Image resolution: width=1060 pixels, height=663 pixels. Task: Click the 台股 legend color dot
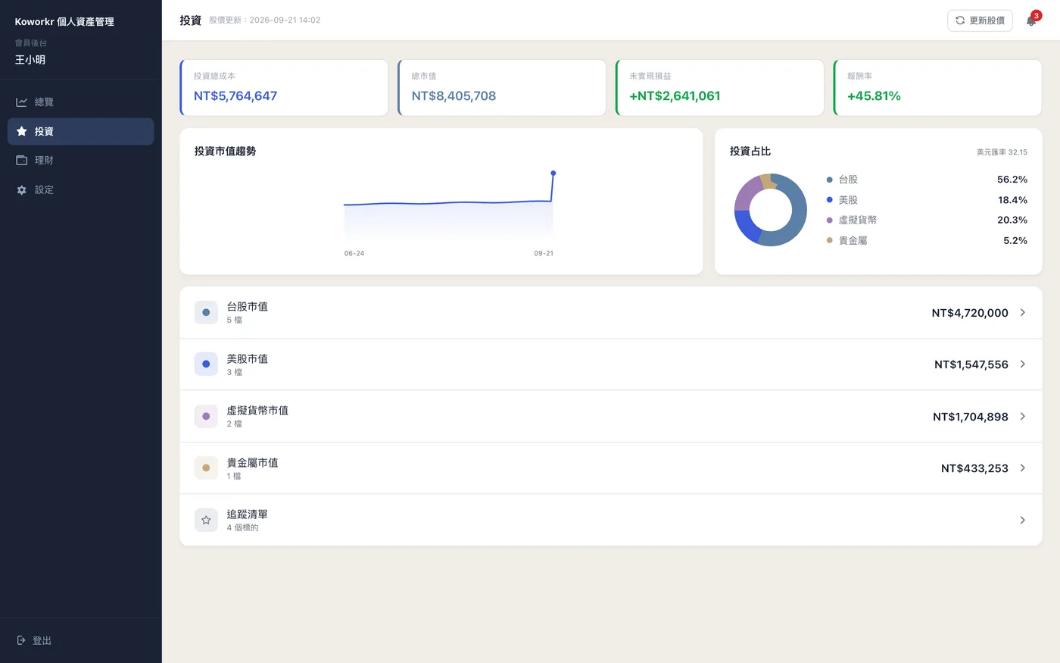(830, 180)
